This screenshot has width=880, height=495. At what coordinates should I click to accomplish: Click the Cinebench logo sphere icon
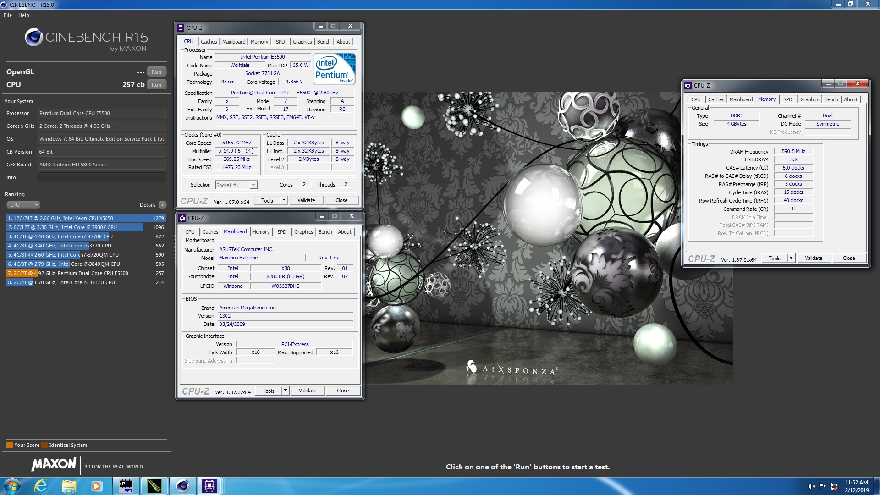(34, 37)
